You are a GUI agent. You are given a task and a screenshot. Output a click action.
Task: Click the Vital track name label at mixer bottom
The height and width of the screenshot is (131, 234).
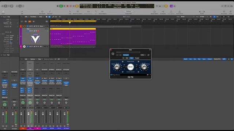[x=30, y=128]
